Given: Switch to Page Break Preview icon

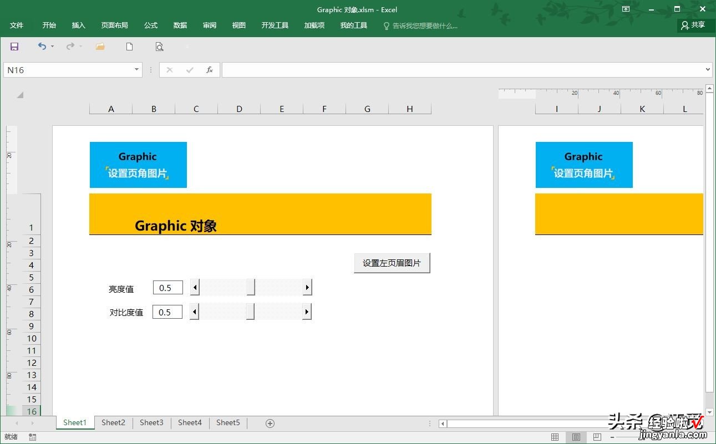Looking at the screenshot, I should 597,437.
